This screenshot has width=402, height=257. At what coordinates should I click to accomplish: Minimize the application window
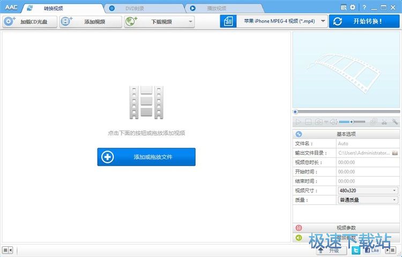tap(374, 8)
